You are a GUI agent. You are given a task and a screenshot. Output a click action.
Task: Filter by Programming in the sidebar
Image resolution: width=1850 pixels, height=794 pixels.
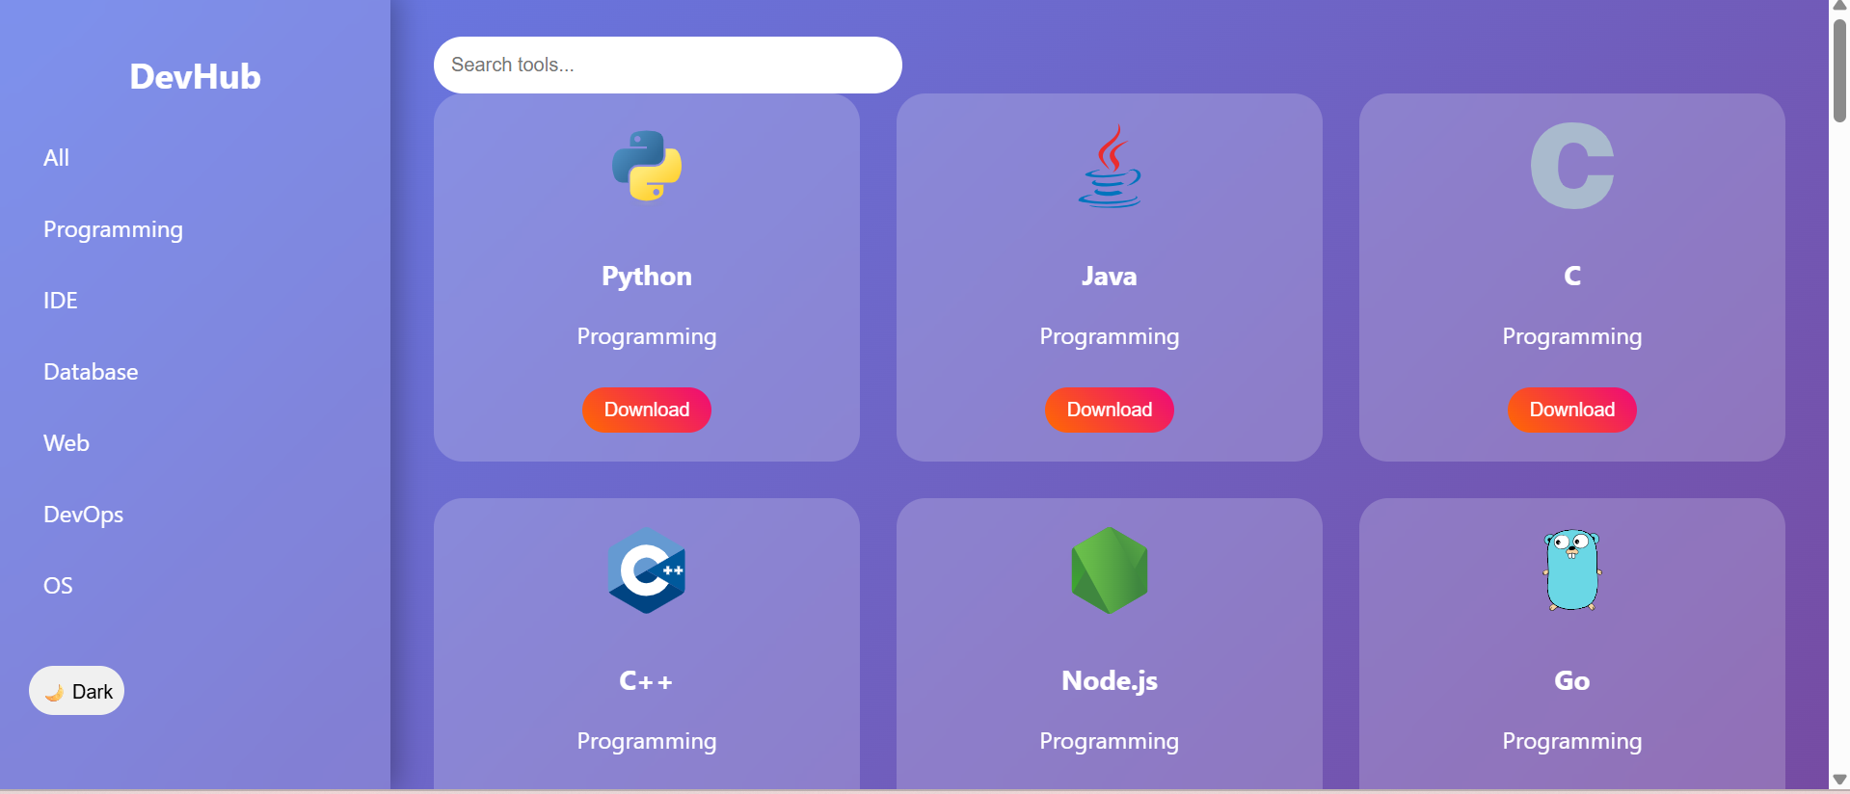coord(113,229)
